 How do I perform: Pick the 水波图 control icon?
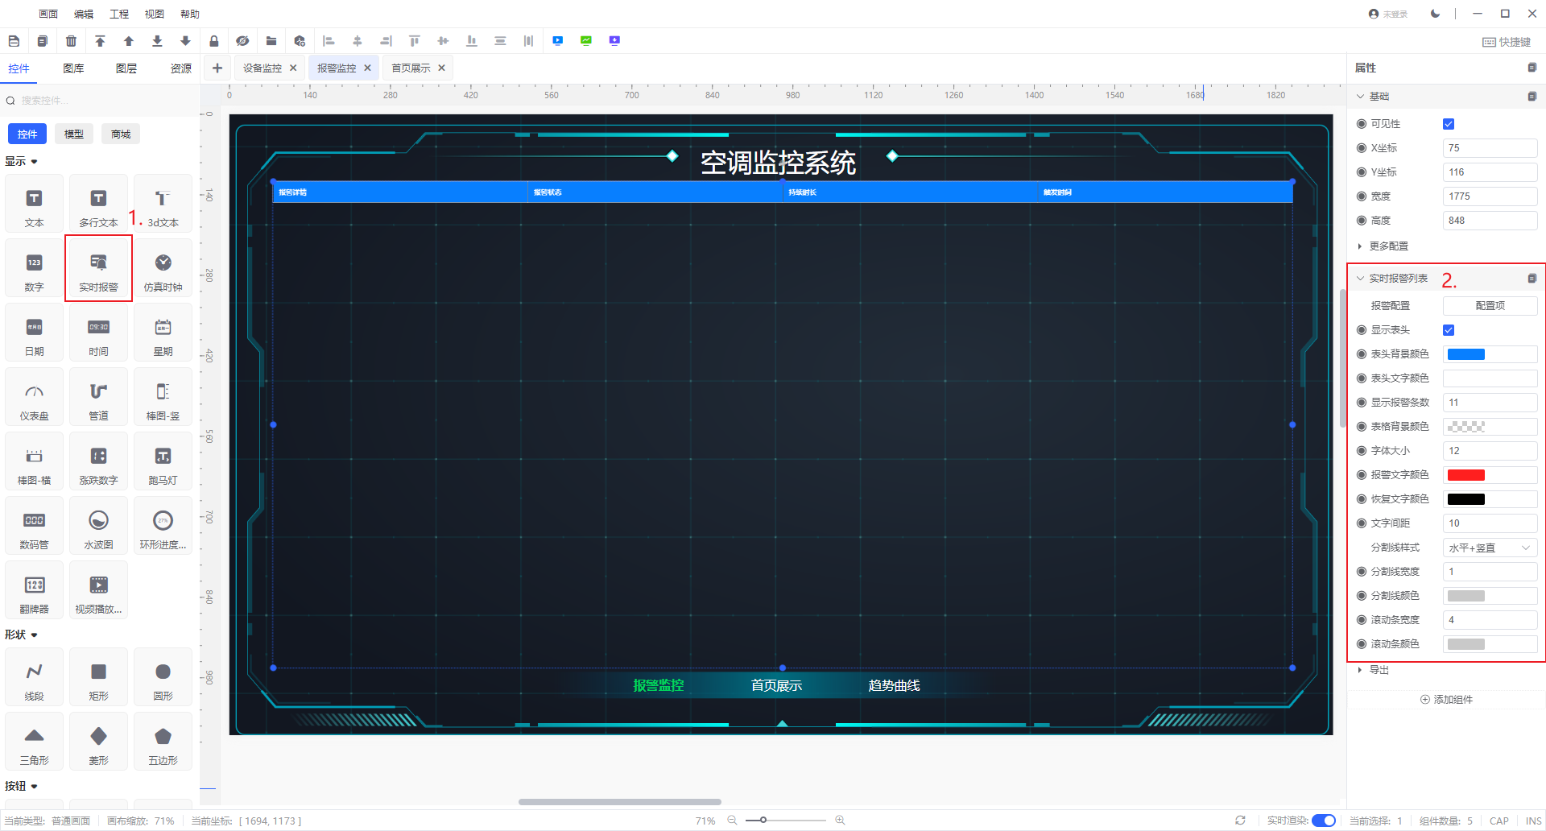[98, 526]
